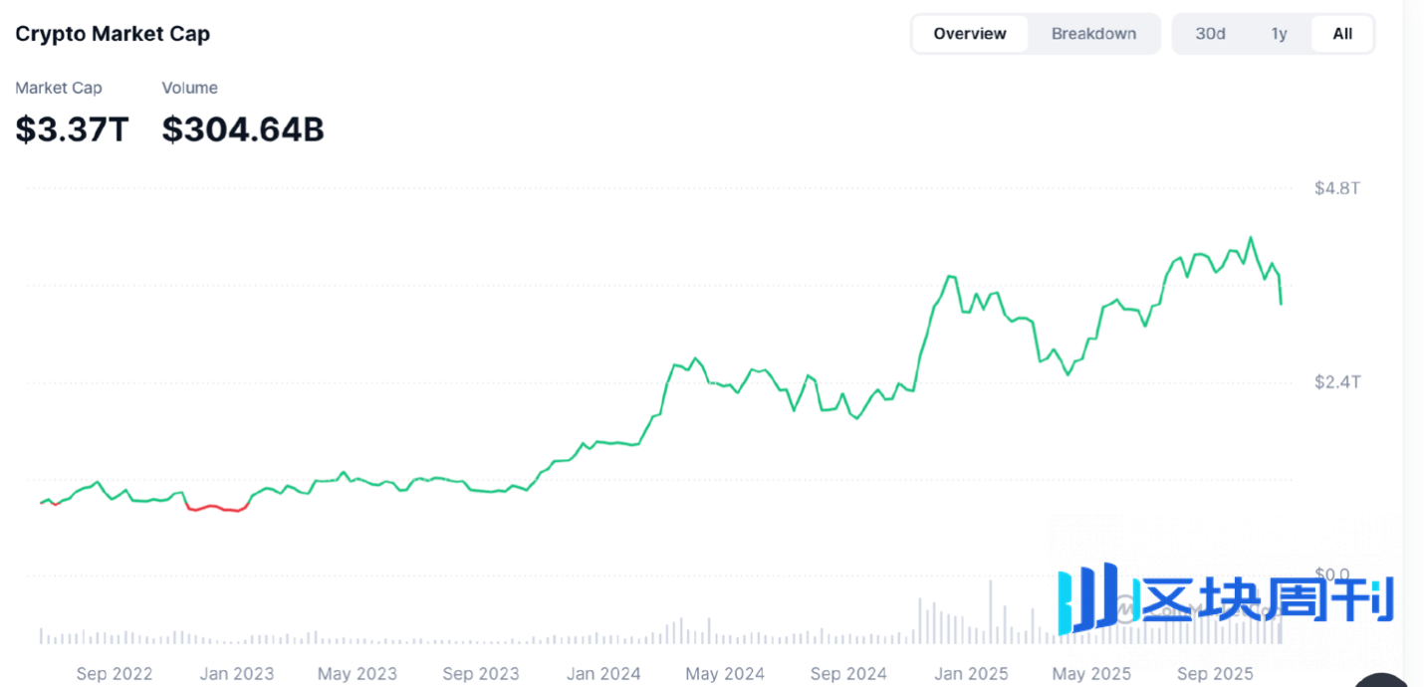
Task: Click the Jan 2025 x-axis label
Action: pyautogui.click(x=971, y=674)
